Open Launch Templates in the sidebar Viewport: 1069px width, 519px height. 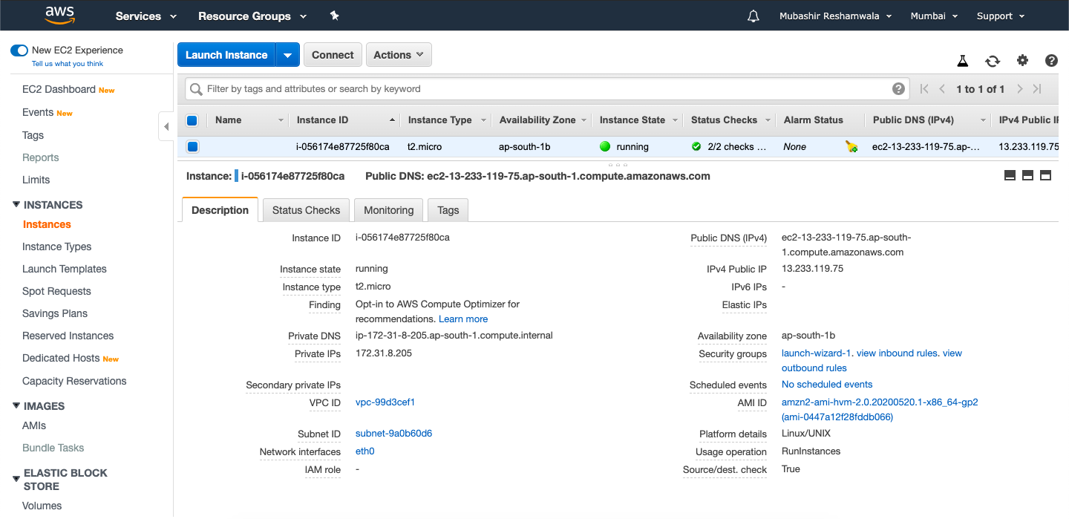point(65,269)
